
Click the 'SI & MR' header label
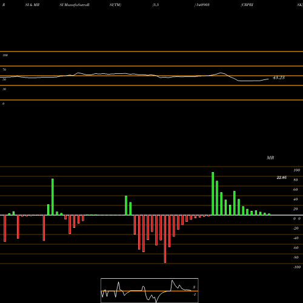pyautogui.click(x=32, y=5)
